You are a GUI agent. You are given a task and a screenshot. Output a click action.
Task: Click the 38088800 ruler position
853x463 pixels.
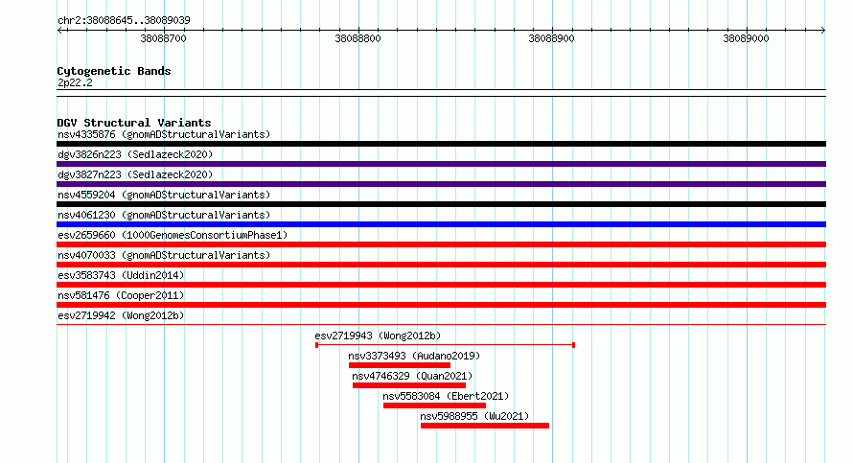coord(357,38)
